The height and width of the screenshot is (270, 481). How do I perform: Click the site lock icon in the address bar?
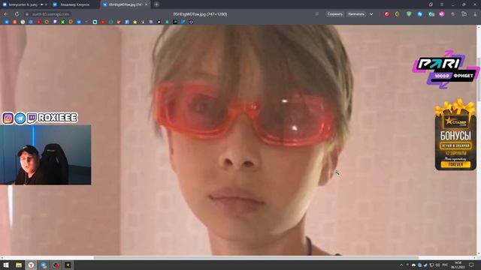(27, 14)
